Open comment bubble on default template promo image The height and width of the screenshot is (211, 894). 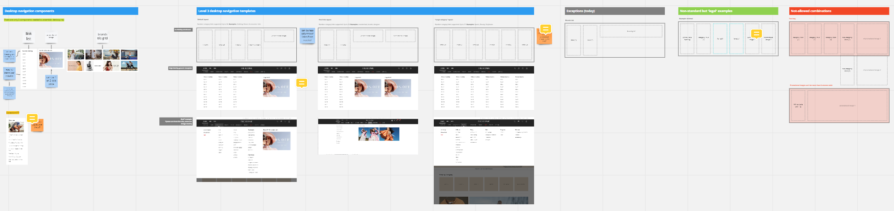[x=302, y=83]
